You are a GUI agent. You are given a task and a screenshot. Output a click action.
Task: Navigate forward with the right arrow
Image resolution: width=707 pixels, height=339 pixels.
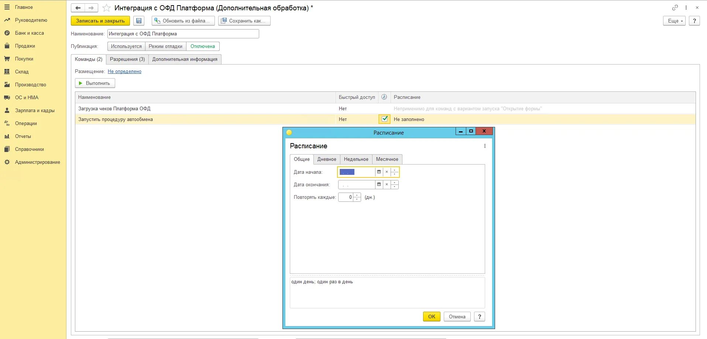click(91, 8)
